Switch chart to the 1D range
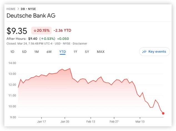Viewport: 176px width, 131px height. (12, 52)
